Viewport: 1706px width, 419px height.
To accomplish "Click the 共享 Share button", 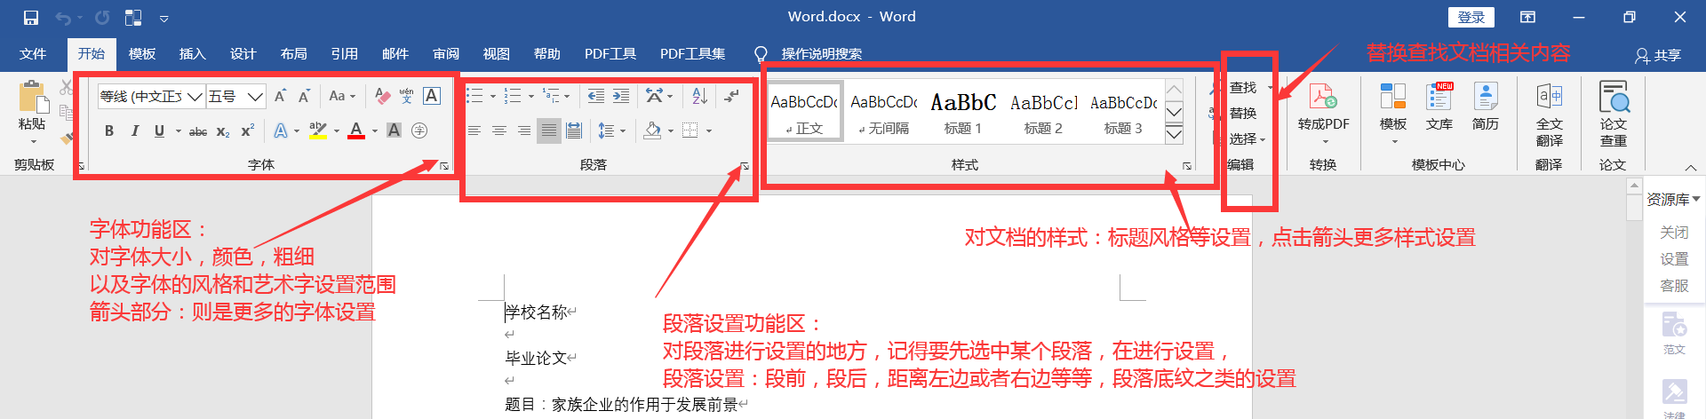I will coord(1658,55).
